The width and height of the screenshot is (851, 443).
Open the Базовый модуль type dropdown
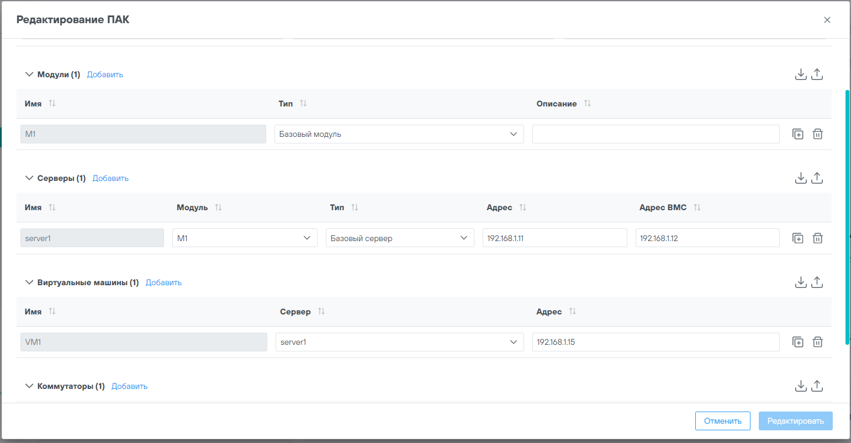[x=399, y=134]
